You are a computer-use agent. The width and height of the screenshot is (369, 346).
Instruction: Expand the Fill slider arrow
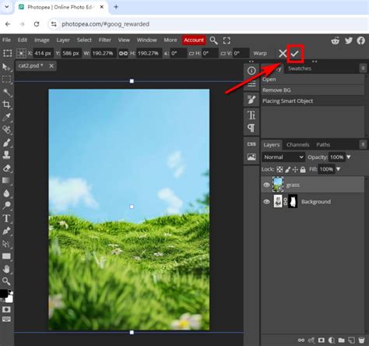[338, 169]
